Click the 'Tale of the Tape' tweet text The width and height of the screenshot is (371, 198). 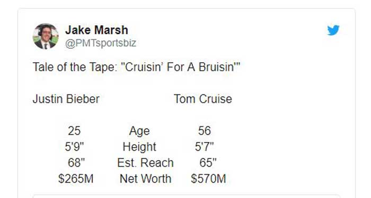[x=136, y=67]
